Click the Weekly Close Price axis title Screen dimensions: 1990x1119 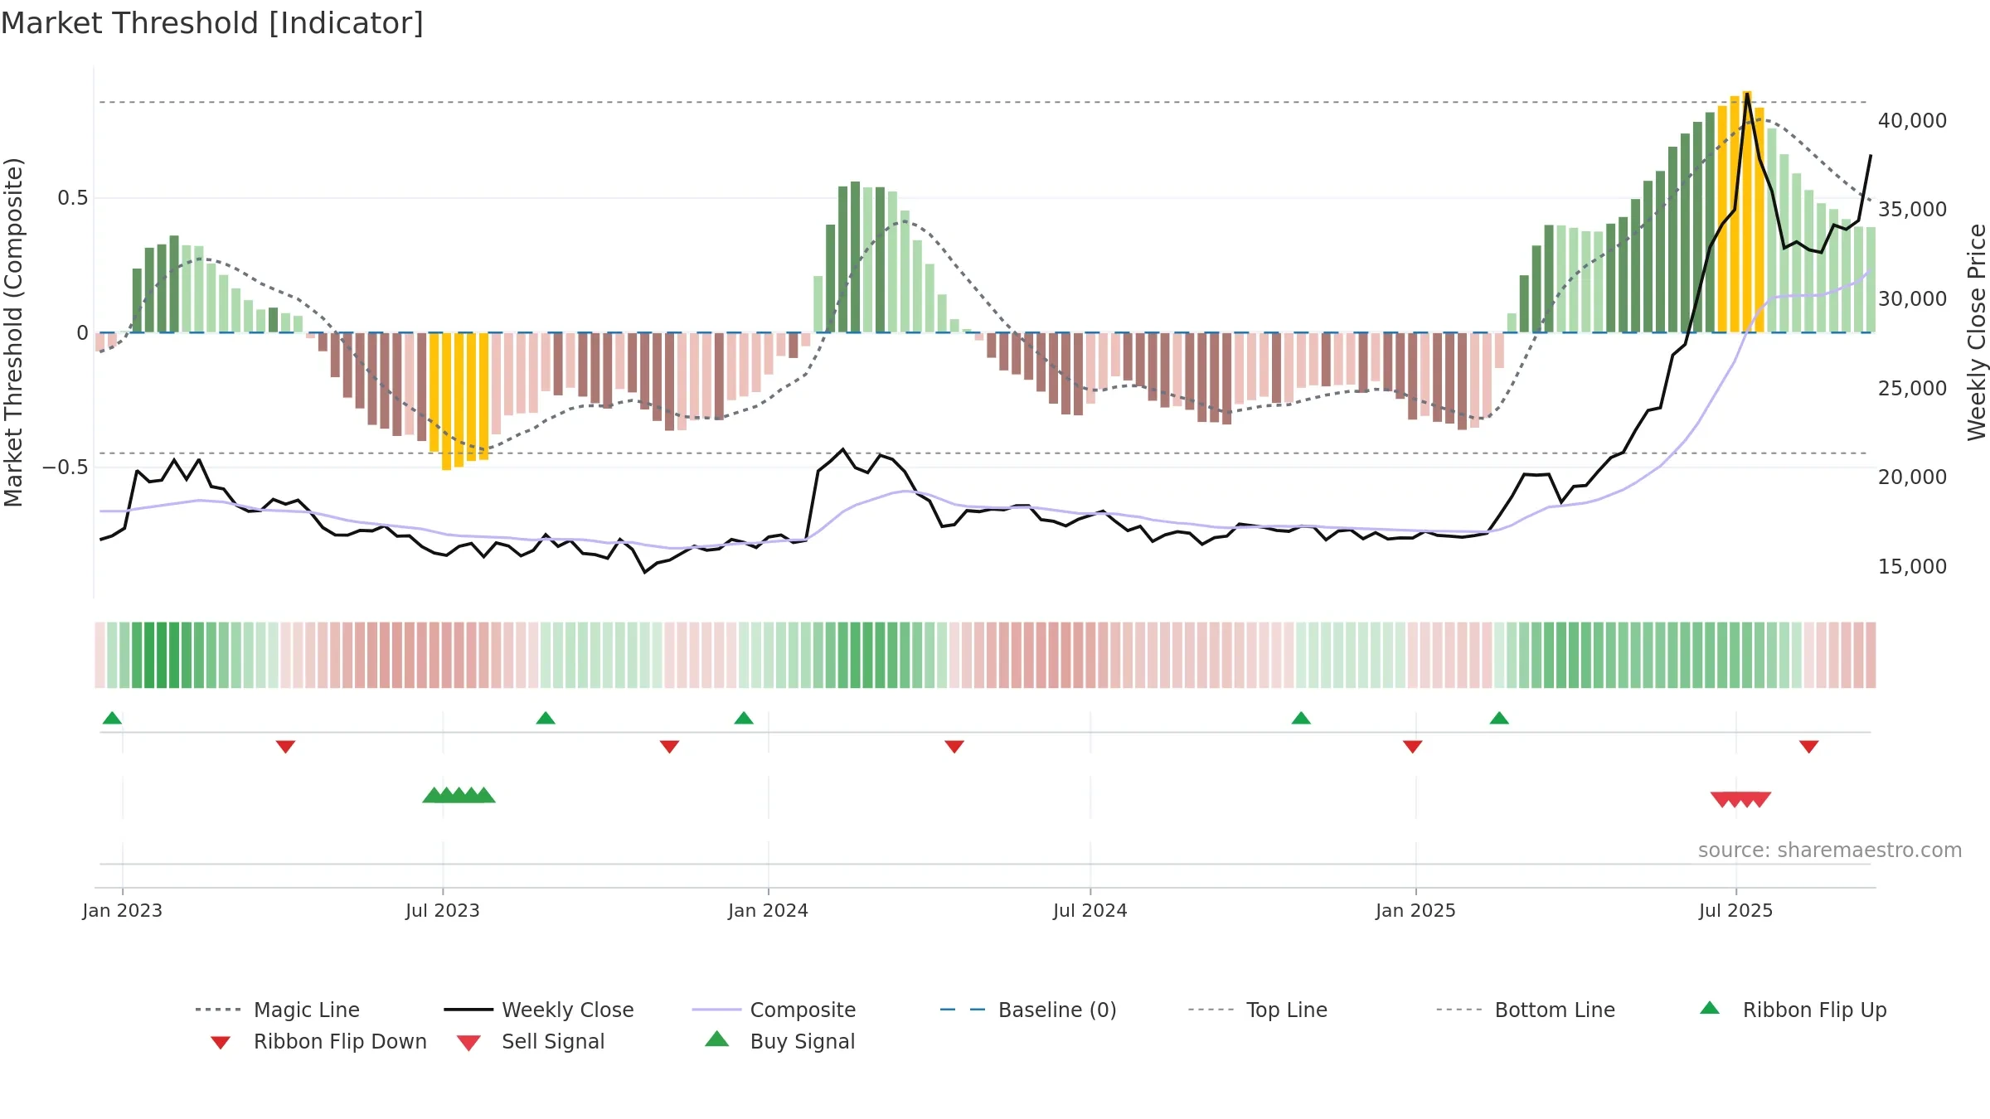click(x=1977, y=332)
